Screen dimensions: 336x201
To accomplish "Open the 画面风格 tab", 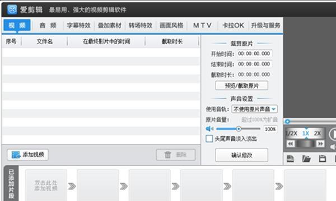I will tap(171, 26).
